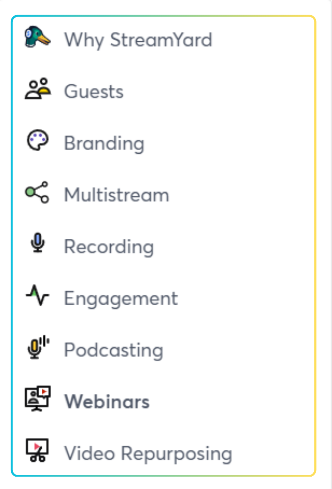This screenshot has height=489, width=332.
Task: Open the Recording feature link
Action: click(x=109, y=247)
